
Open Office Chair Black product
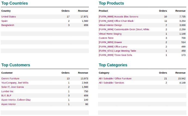(116, 21)
